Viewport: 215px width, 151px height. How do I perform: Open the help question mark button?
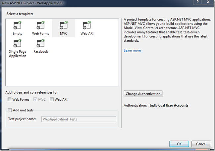tap(197, 2)
